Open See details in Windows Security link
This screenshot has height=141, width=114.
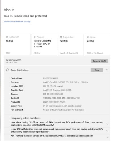17,22
